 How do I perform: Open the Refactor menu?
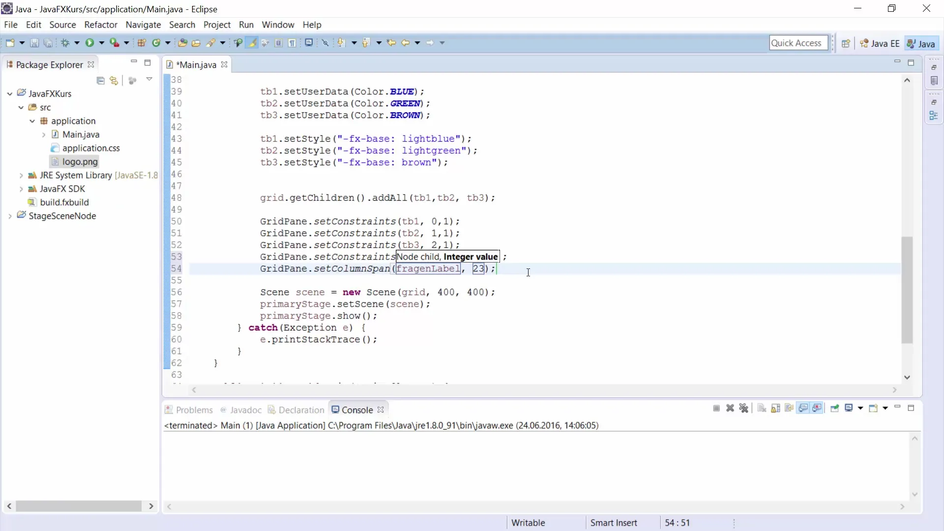101,25
